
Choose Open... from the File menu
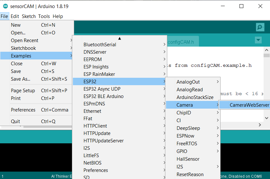tap(36, 33)
